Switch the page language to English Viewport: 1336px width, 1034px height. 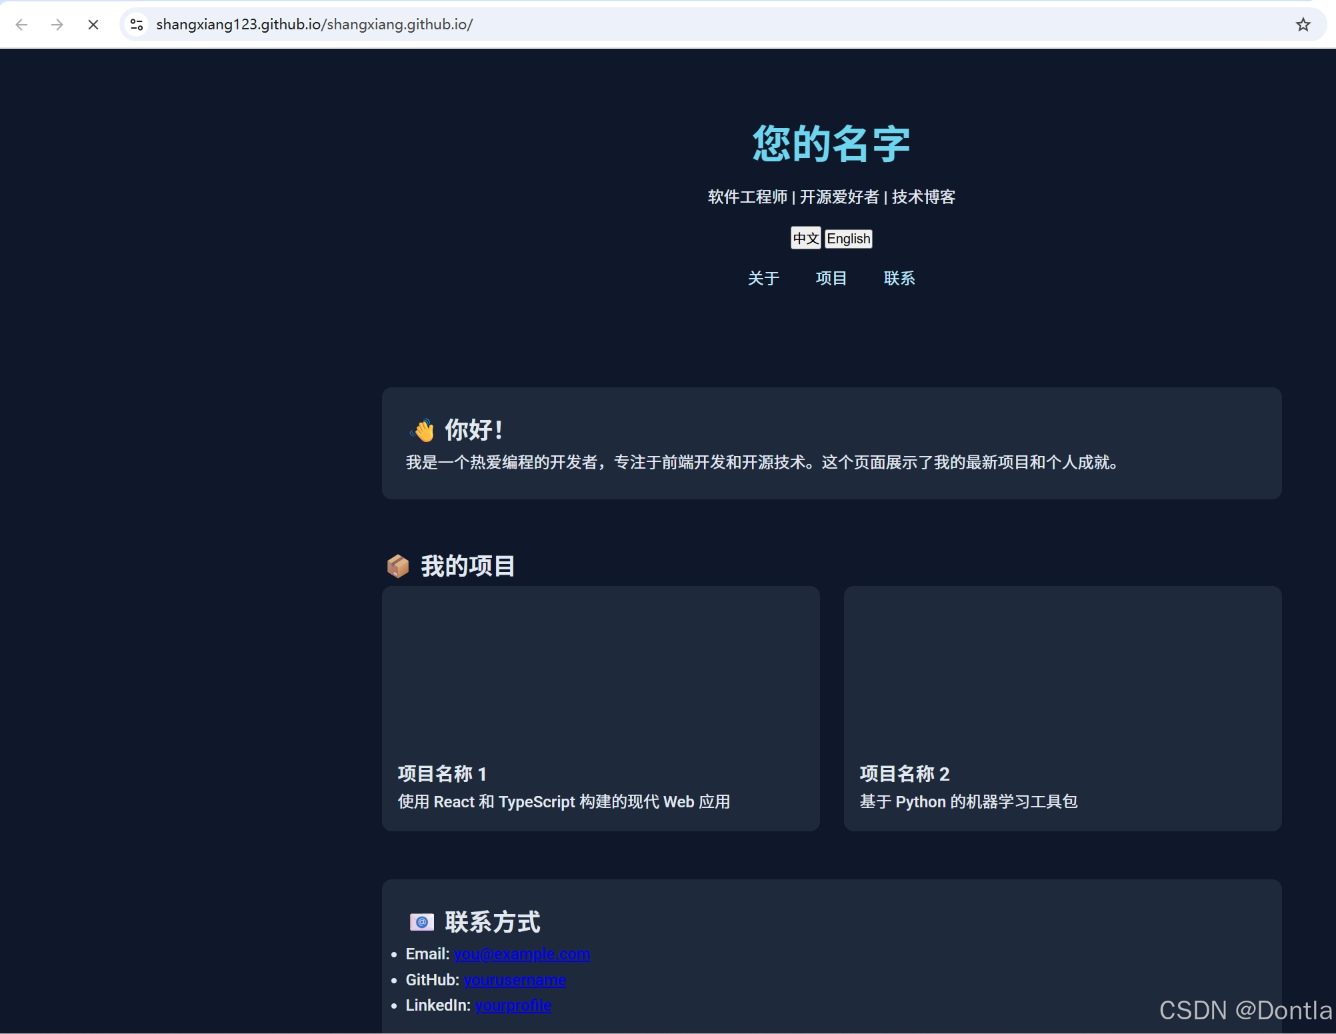pos(848,238)
